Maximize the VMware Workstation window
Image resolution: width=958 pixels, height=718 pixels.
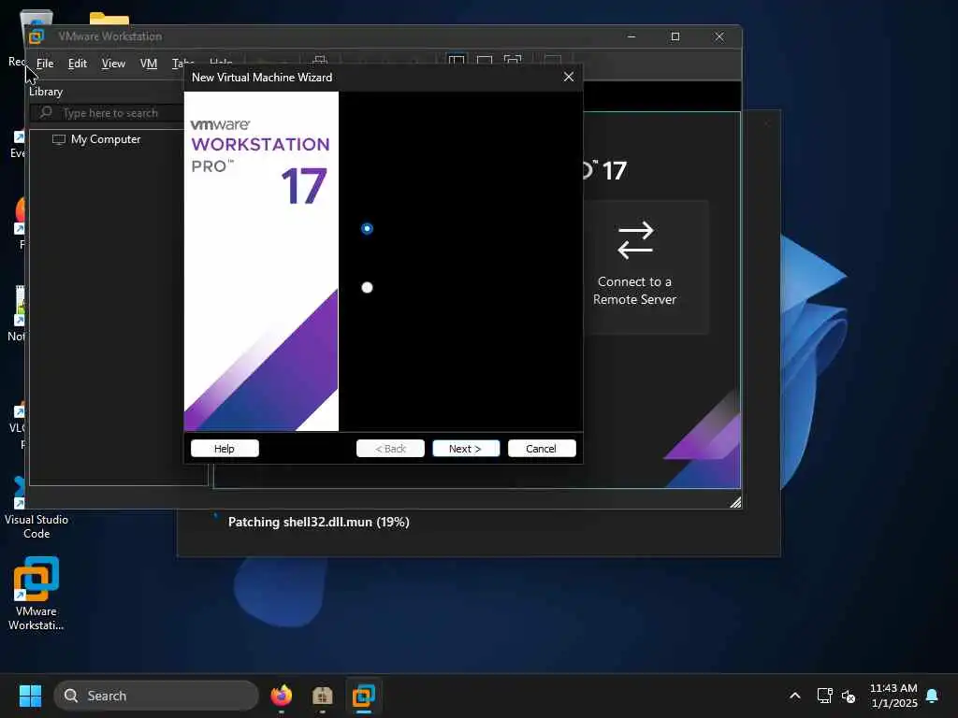(x=675, y=36)
